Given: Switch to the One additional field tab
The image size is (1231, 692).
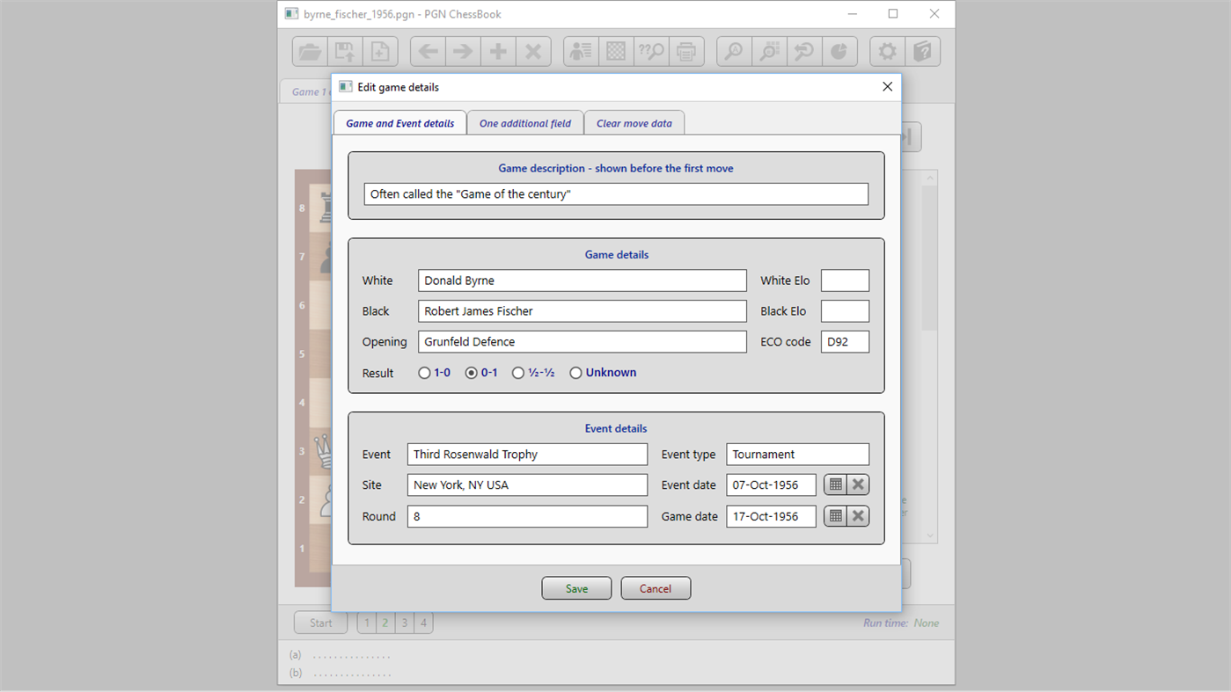Looking at the screenshot, I should tap(525, 122).
